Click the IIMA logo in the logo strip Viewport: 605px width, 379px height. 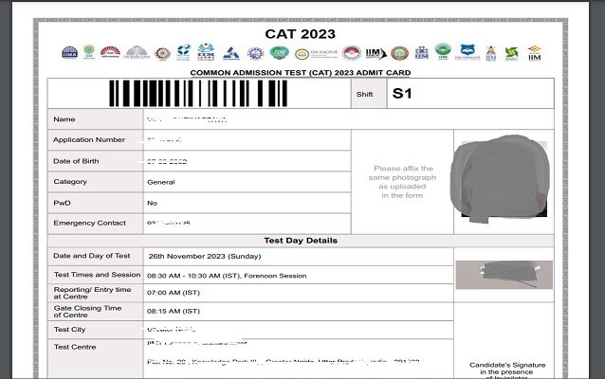pos(70,52)
